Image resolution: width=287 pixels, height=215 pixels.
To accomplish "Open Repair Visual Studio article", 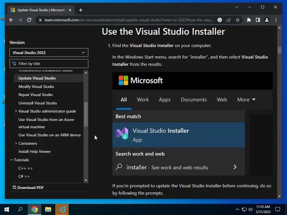I will pos(36,95).
